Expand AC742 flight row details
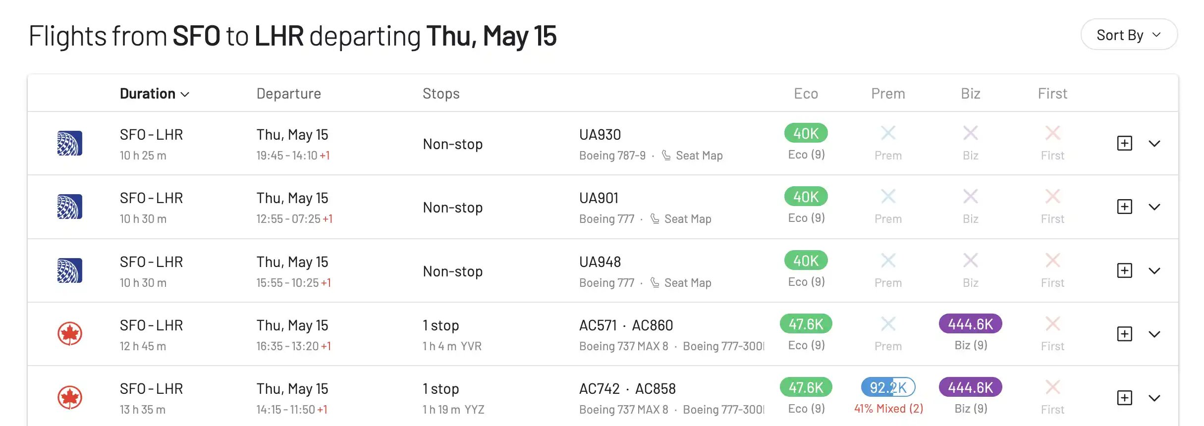1204x426 pixels. (1154, 398)
